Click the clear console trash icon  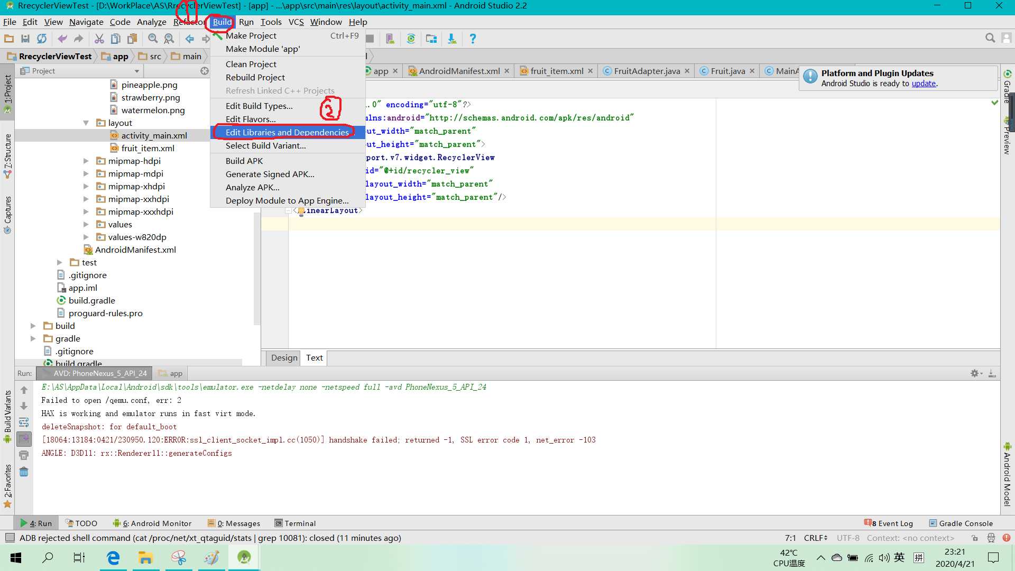[x=24, y=472]
